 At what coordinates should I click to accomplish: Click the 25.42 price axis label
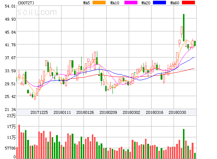click(x=10, y=96)
